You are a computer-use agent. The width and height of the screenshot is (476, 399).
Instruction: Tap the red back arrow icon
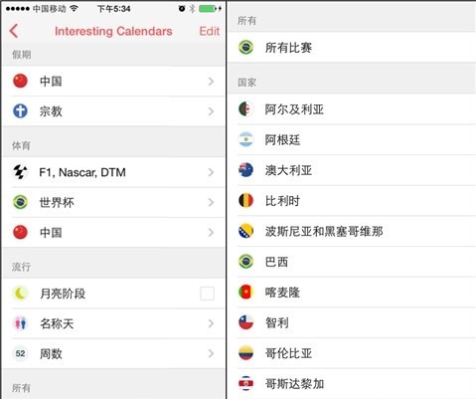[x=14, y=31]
